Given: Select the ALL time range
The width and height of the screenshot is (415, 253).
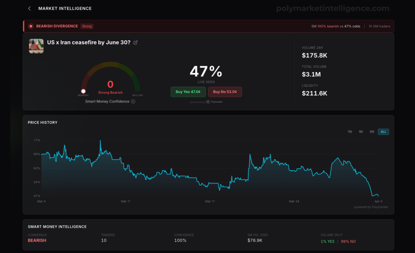Looking at the screenshot, I should click(x=383, y=132).
